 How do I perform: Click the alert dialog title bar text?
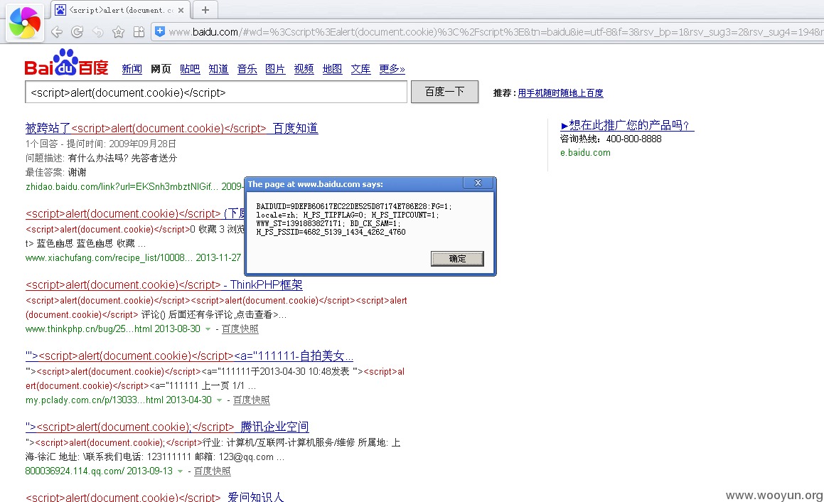click(x=315, y=184)
